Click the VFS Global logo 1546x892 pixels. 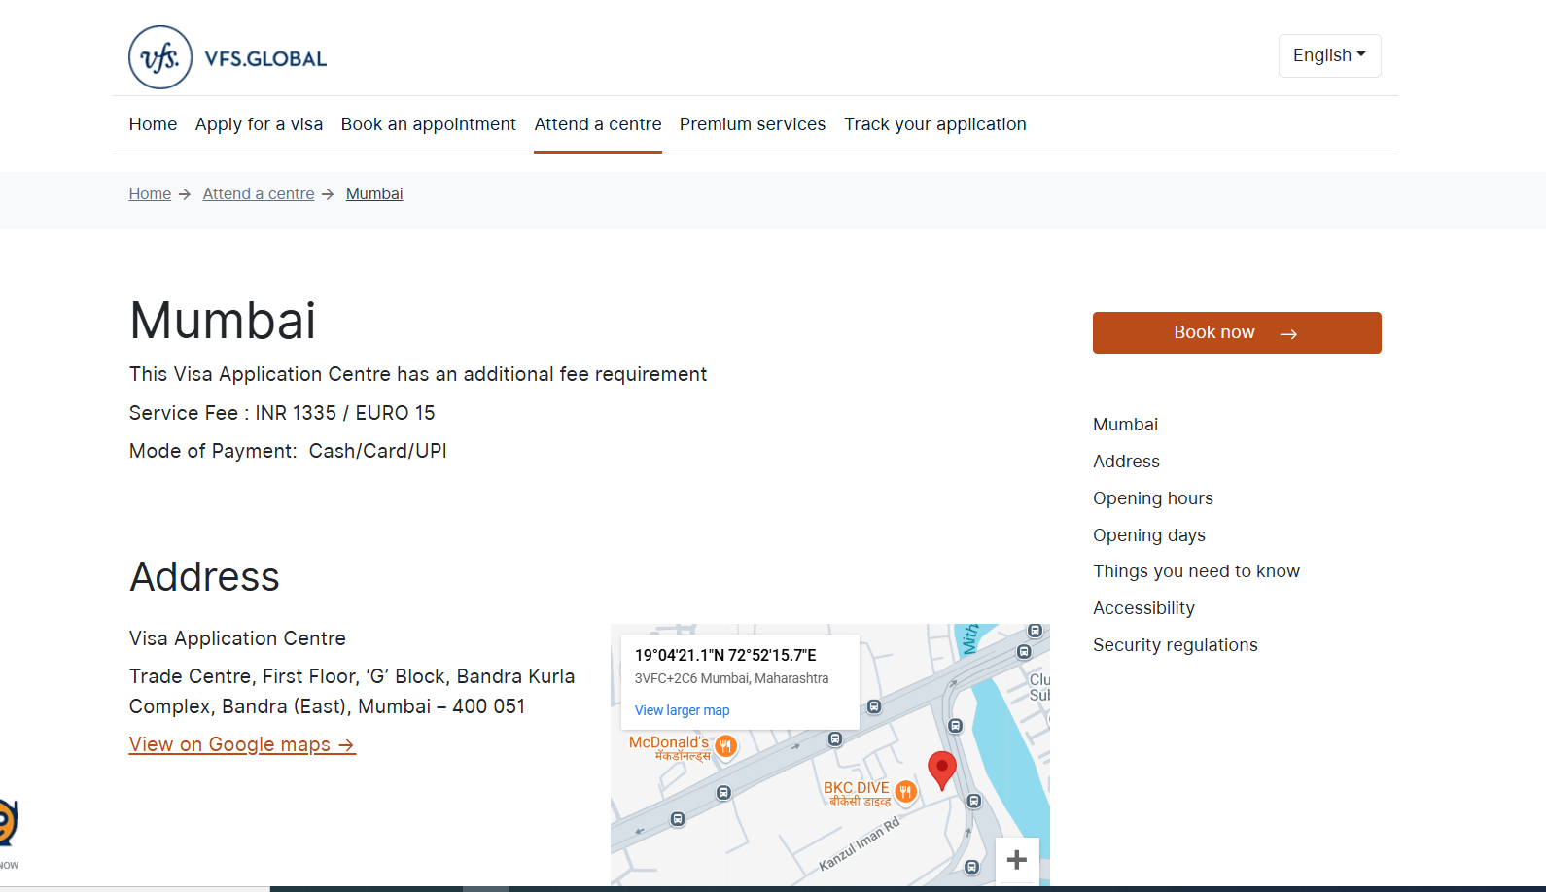click(228, 57)
